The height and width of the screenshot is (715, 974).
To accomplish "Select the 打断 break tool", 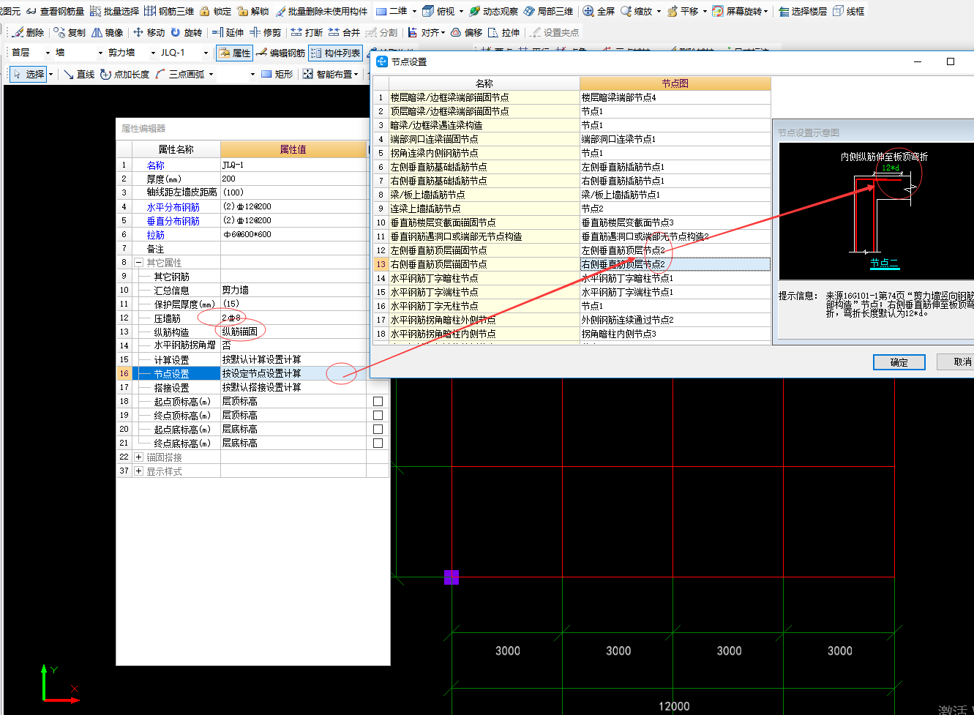I will pos(307,32).
